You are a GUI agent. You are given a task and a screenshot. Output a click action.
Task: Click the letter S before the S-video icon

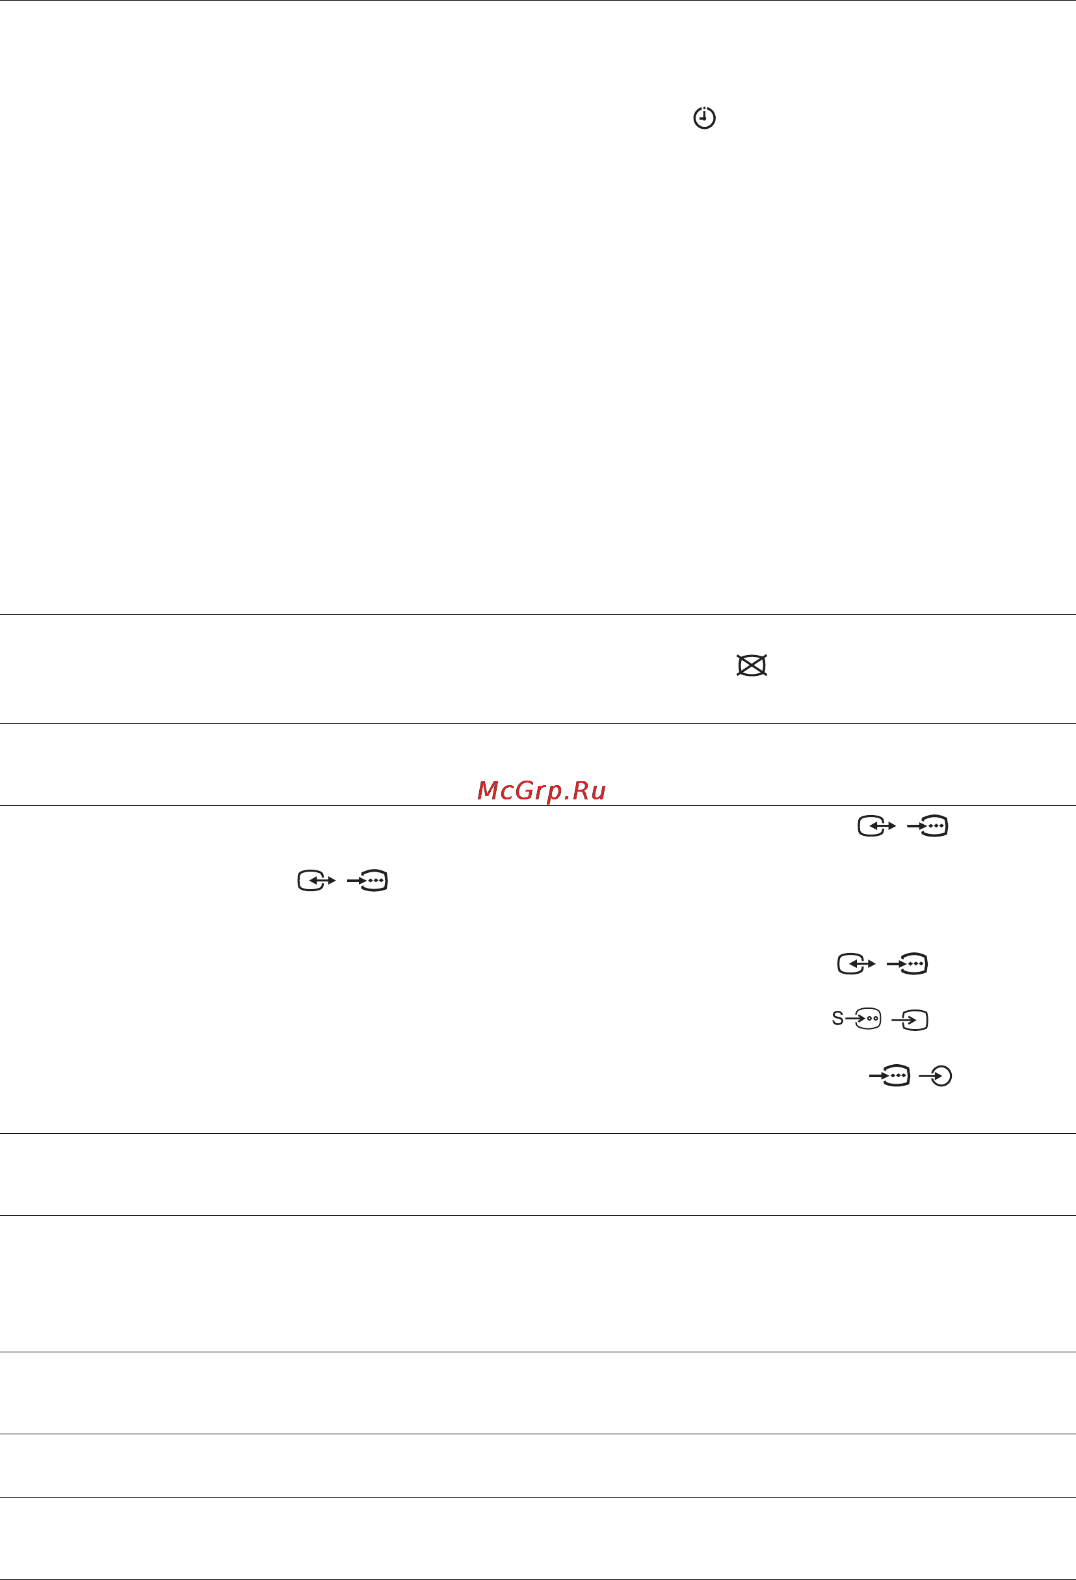pos(837,1018)
